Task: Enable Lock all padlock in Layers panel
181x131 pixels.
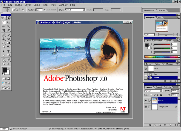Action: click(x=161, y=95)
